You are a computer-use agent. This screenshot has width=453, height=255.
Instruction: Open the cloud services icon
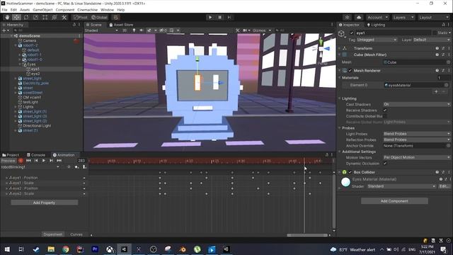pyautogui.click(x=359, y=17)
